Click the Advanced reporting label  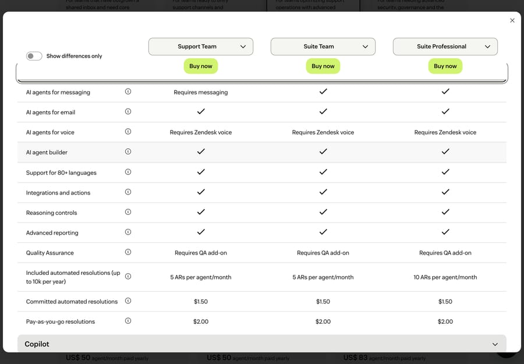tap(52, 233)
